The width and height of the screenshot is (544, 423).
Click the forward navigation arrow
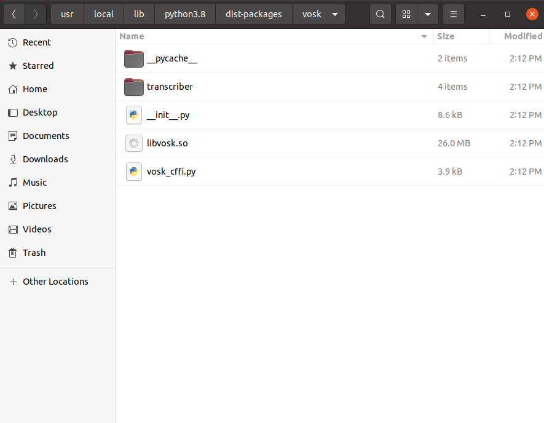[35, 14]
